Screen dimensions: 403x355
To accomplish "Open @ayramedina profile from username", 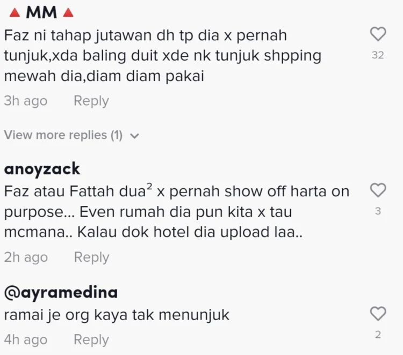I will (61, 293).
